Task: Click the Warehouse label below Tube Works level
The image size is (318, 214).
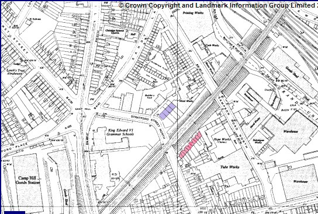Action: click(300, 181)
